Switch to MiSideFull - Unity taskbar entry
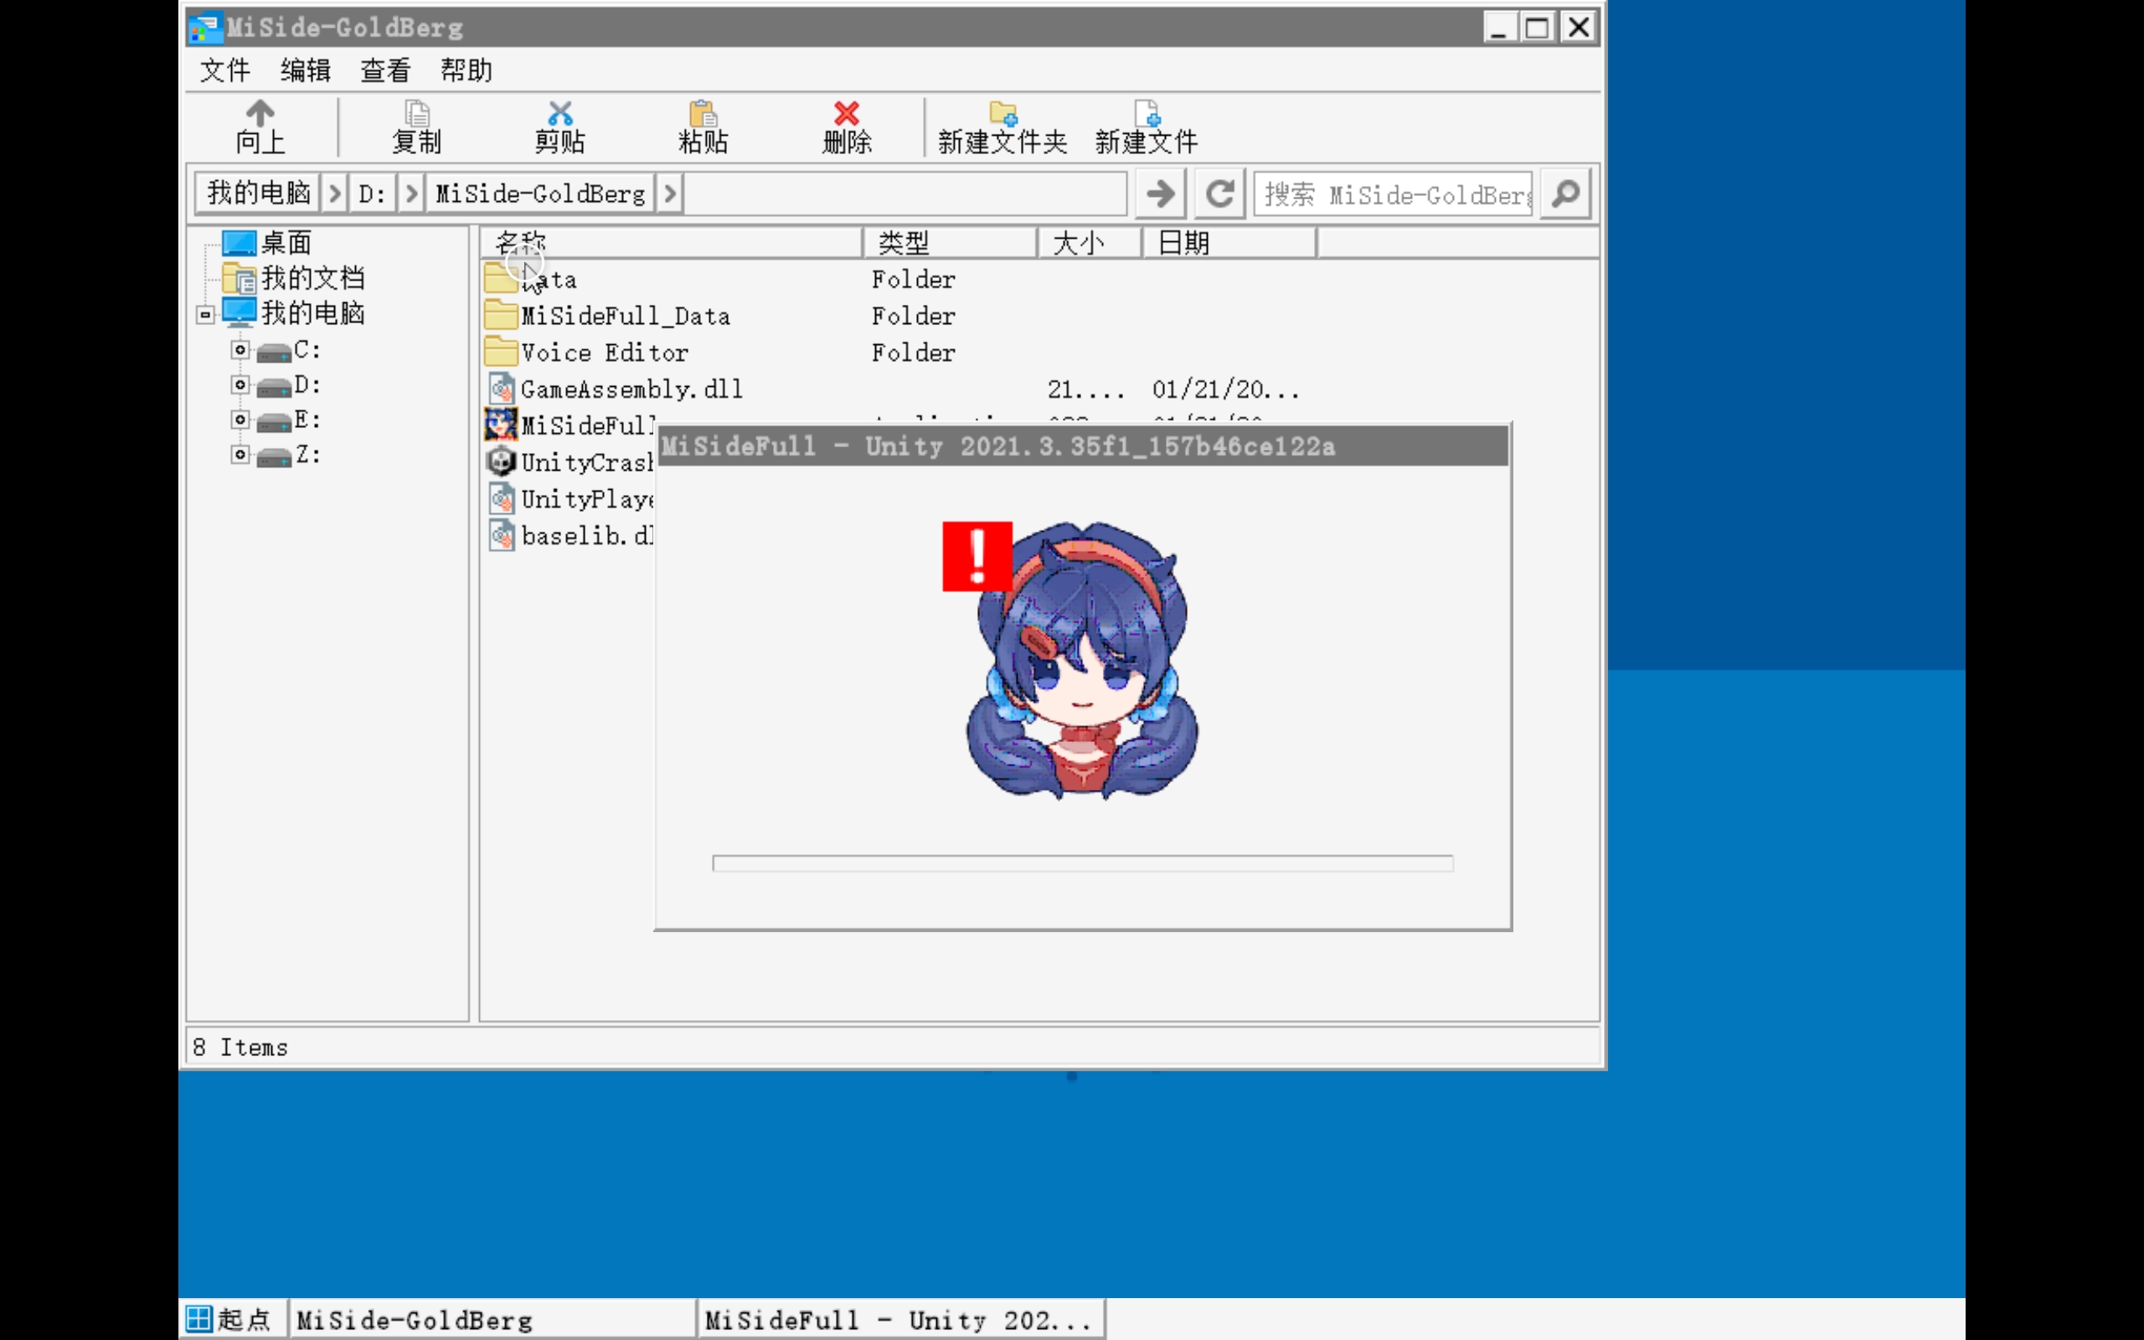 [901, 1320]
